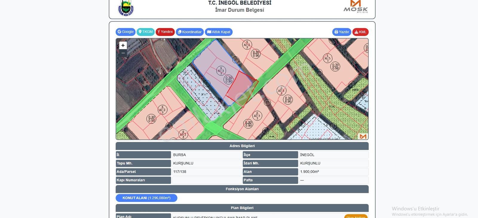Toggle the Altlık Kapat basemap button

point(219,32)
